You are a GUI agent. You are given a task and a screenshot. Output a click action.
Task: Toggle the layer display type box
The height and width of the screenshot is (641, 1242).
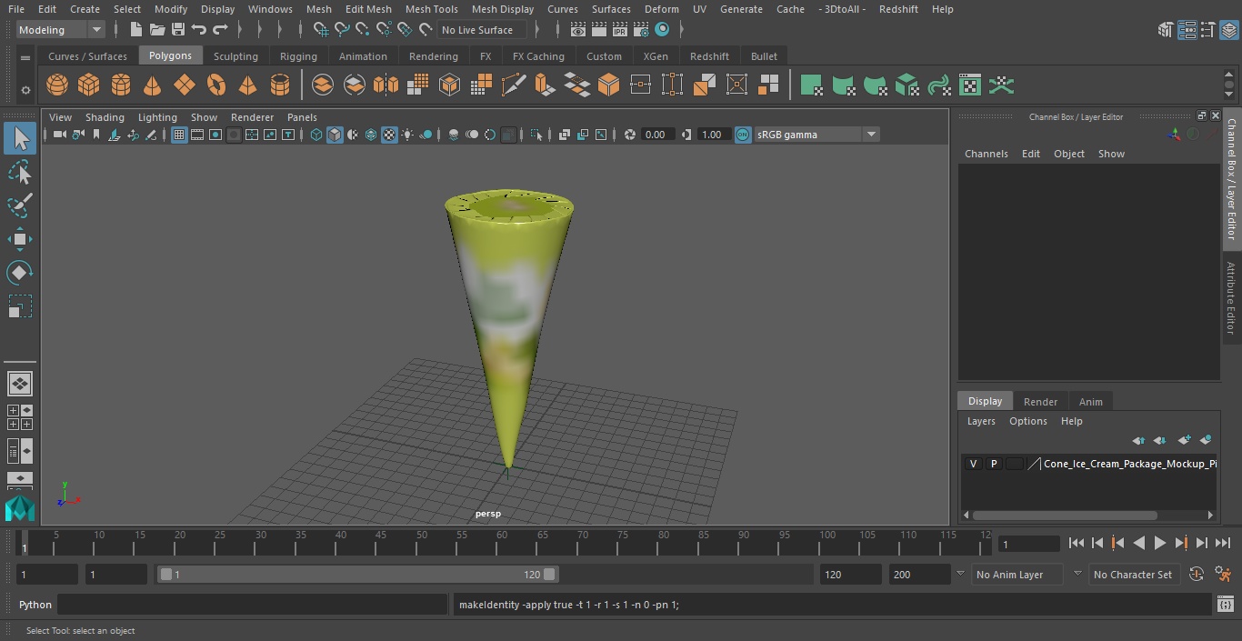pyautogui.click(x=1014, y=464)
